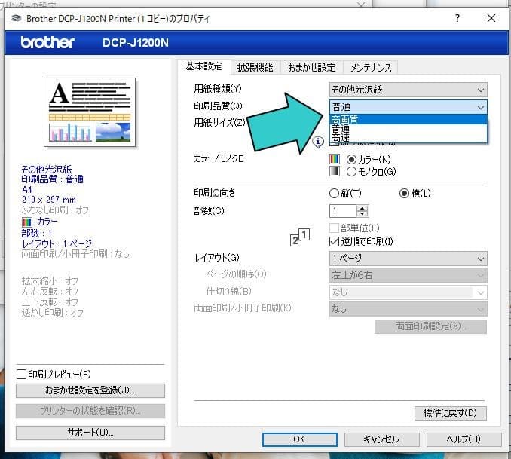Toggle the 逆順で印刷(I) checkbox
This screenshot has height=459, width=511.
tap(334, 242)
